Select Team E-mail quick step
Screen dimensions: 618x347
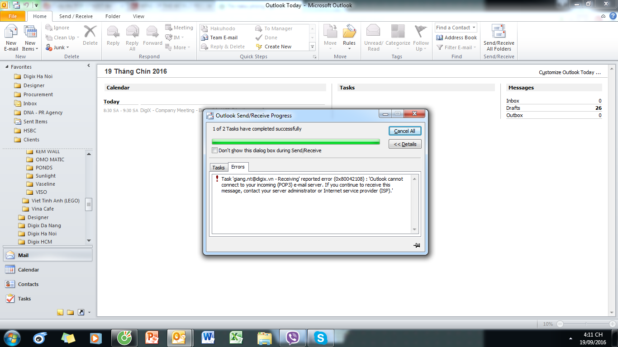(x=223, y=38)
